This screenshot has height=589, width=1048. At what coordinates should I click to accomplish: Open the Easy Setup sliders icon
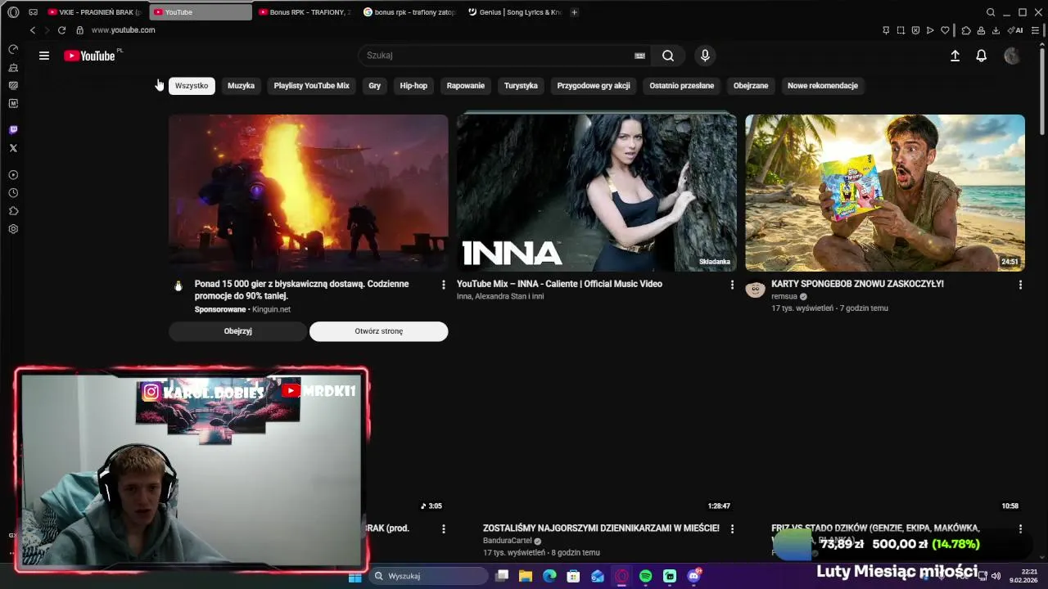click(1035, 30)
